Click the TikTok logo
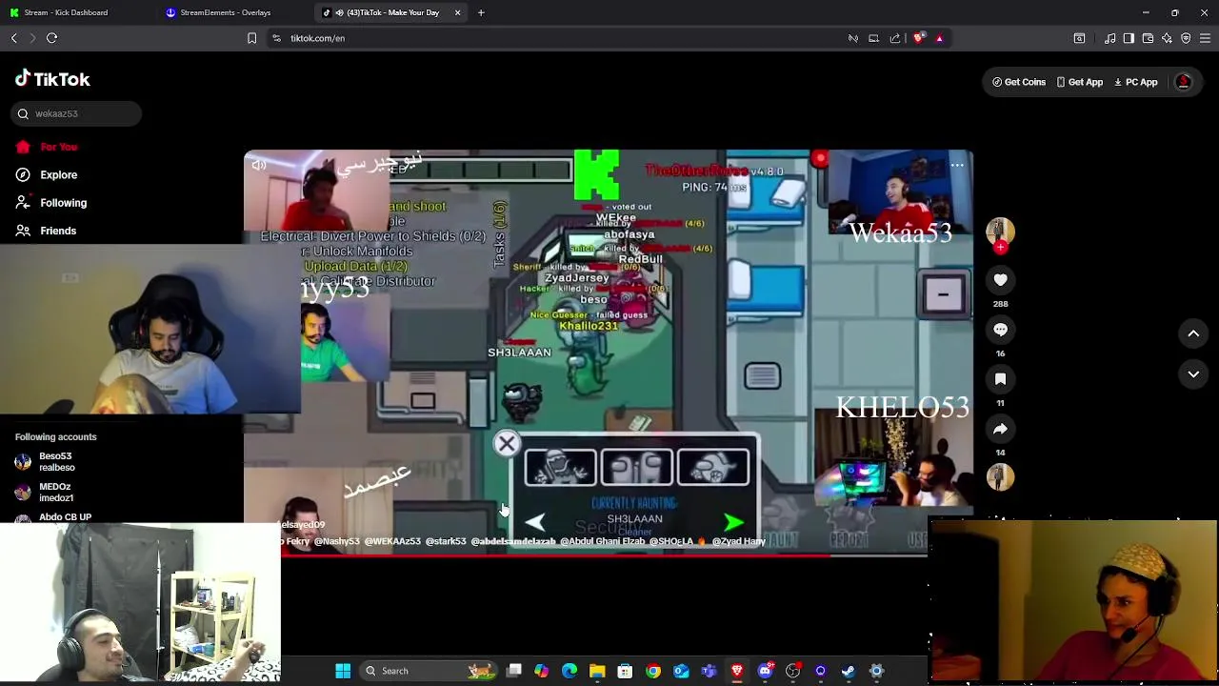The image size is (1219, 686). pos(52,79)
